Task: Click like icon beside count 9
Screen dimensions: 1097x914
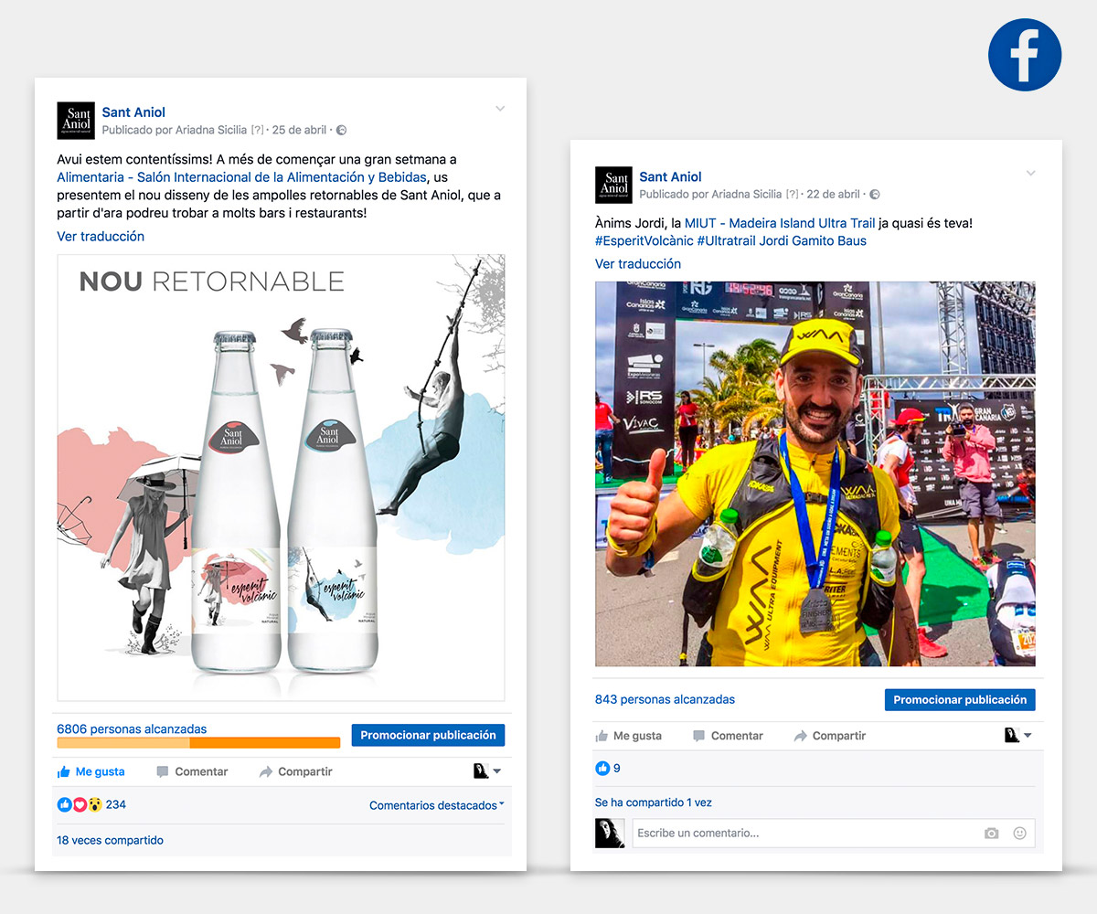Action: (602, 768)
